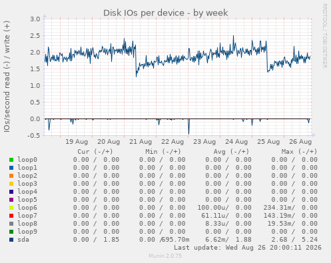Click sda average value 6.62m

[215, 240]
